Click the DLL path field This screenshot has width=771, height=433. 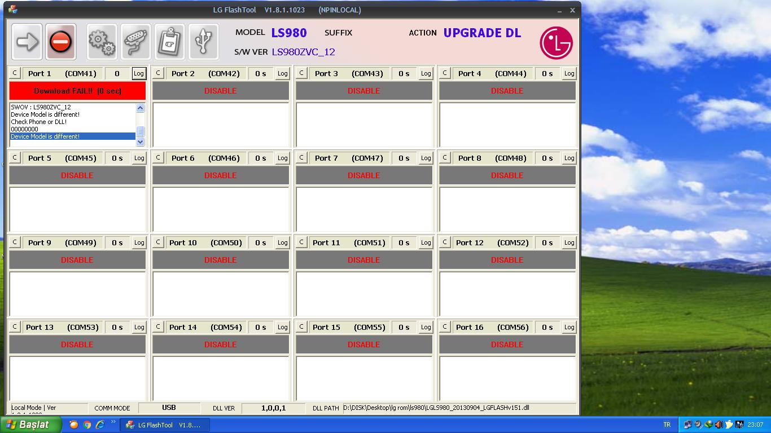(459, 408)
